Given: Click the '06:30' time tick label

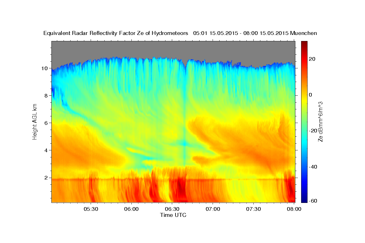Looking at the screenshot, I should (x=172, y=209).
